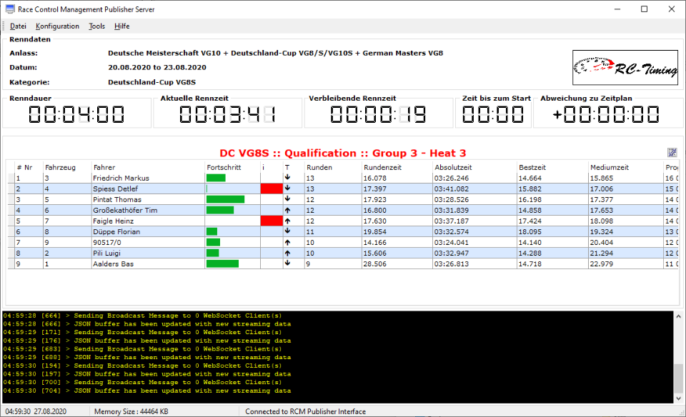Click the # Nr column header
Viewport: 686px width, 417px height.
click(x=24, y=167)
